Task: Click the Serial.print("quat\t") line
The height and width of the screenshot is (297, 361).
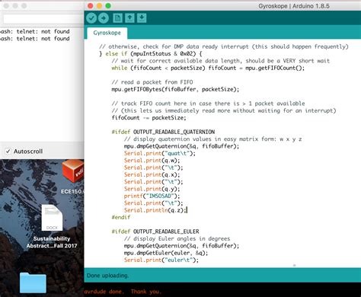Action: [x=160, y=153]
